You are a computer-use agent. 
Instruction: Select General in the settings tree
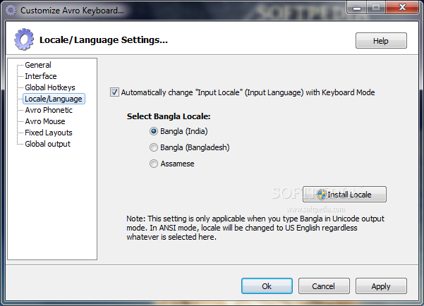(38, 65)
